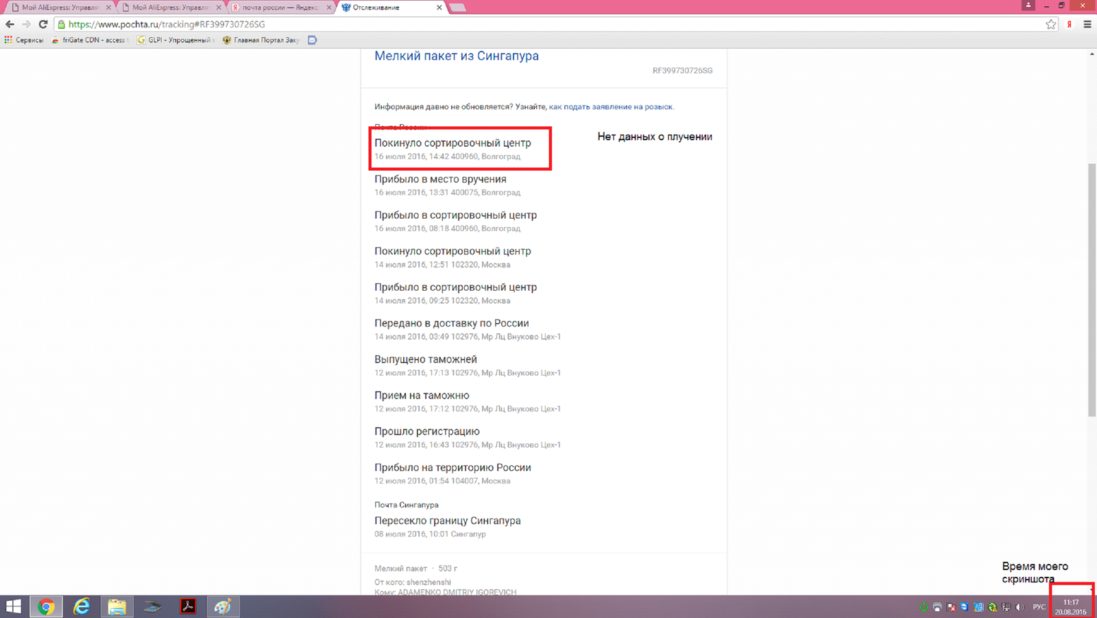The image size is (1097, 618).
Task: Click the green padlock security icon
Action: (x=62, y=24)
